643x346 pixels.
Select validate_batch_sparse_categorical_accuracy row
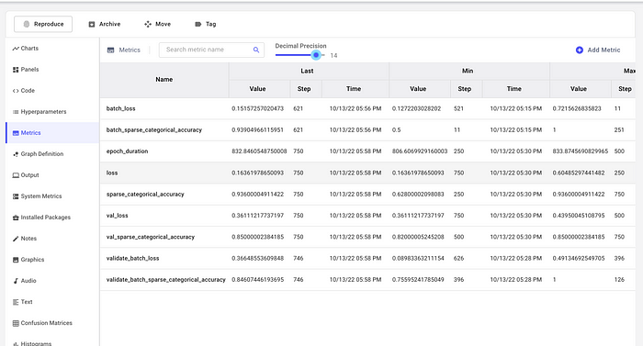point(367,279)
